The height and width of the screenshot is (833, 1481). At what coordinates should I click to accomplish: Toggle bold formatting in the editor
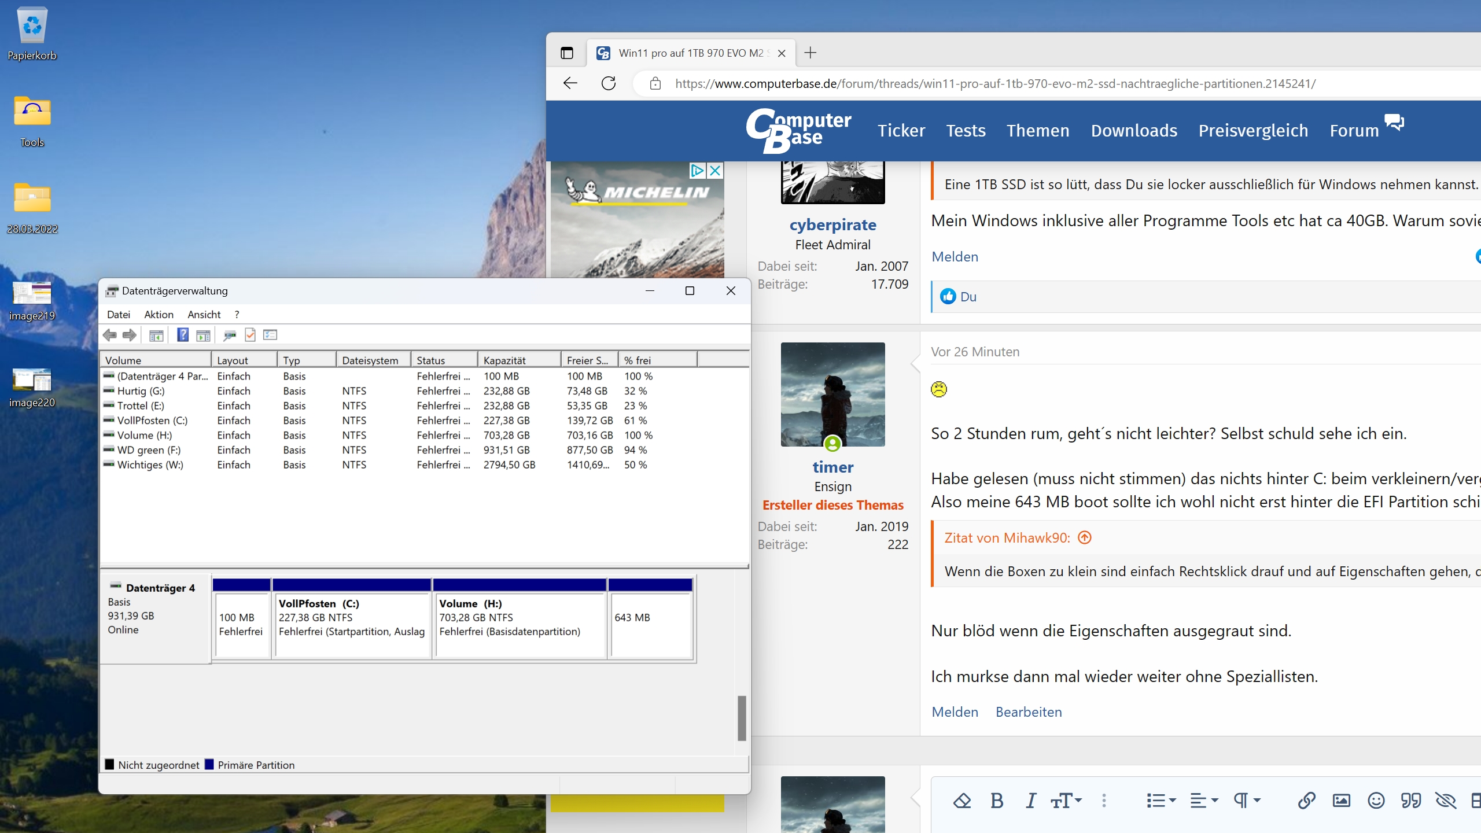(997, 801)
